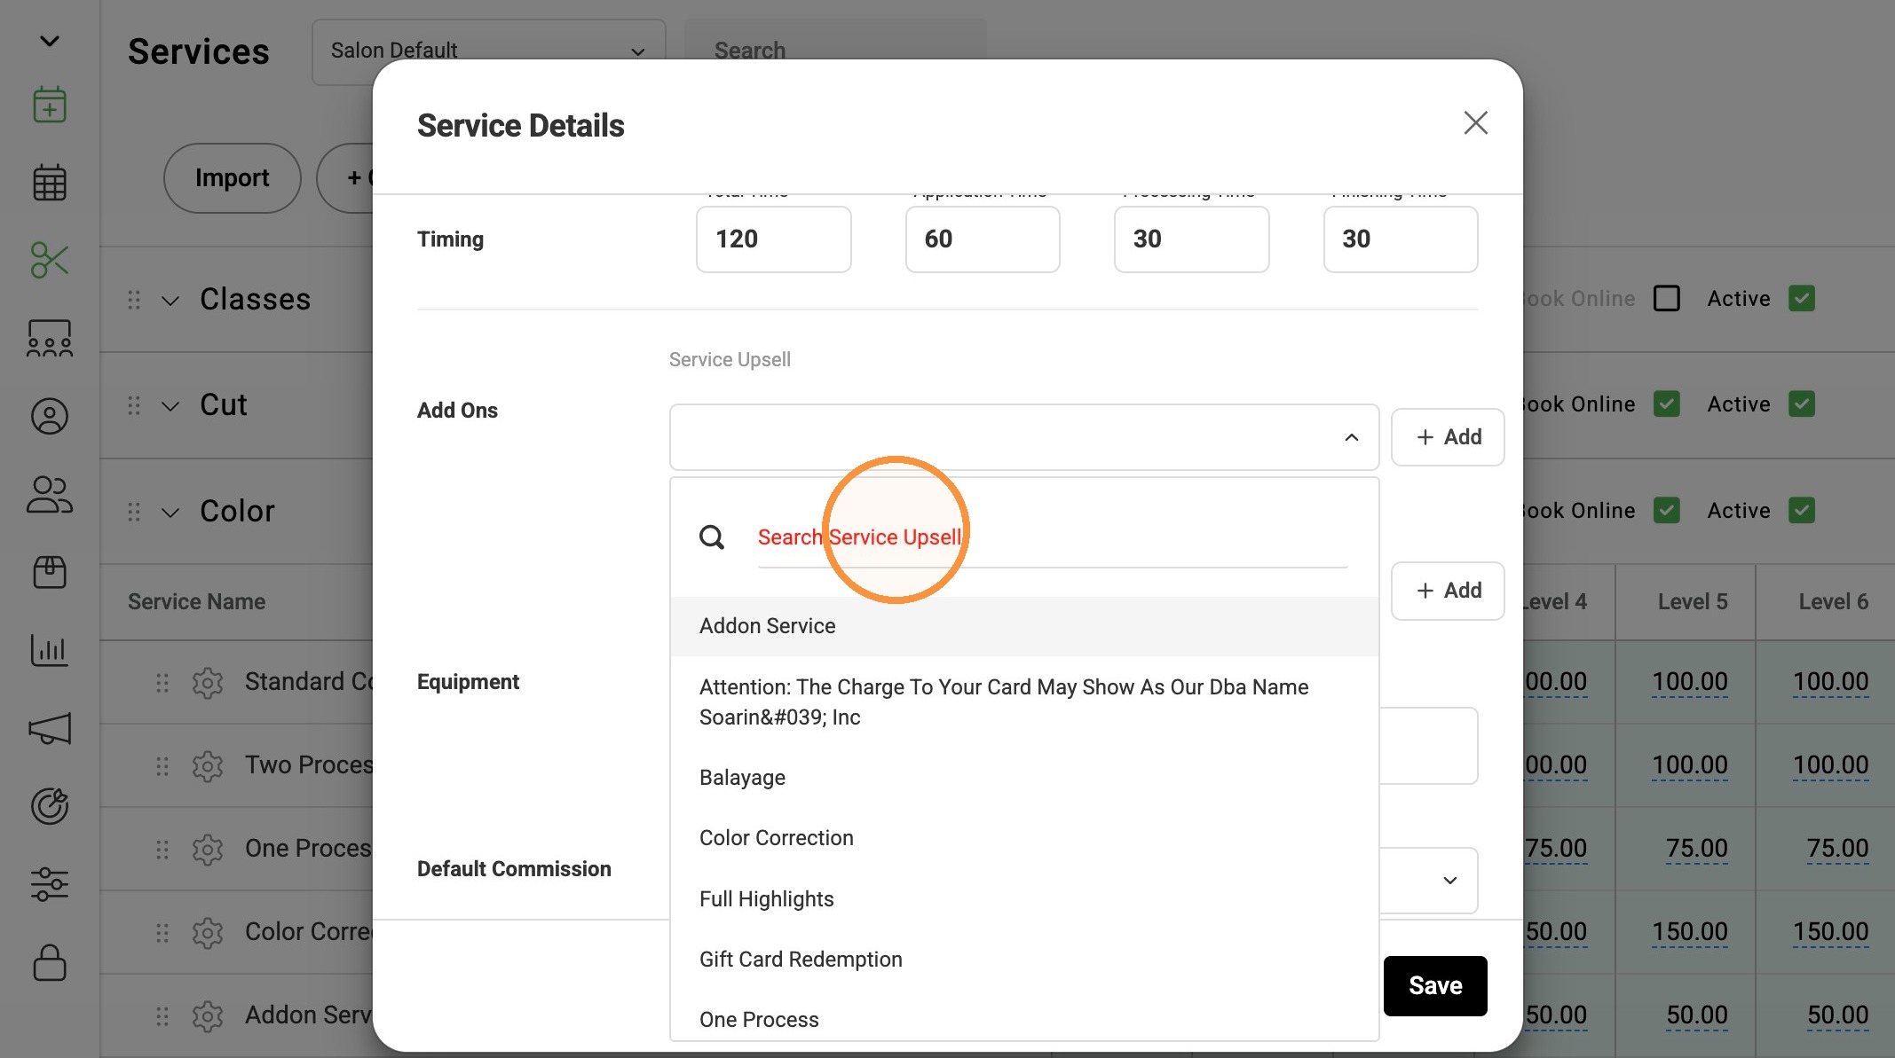The height and width of the screenshot is (1058, 1895).
Task: Close the Service Details dialog
Action: point(1475,122)
